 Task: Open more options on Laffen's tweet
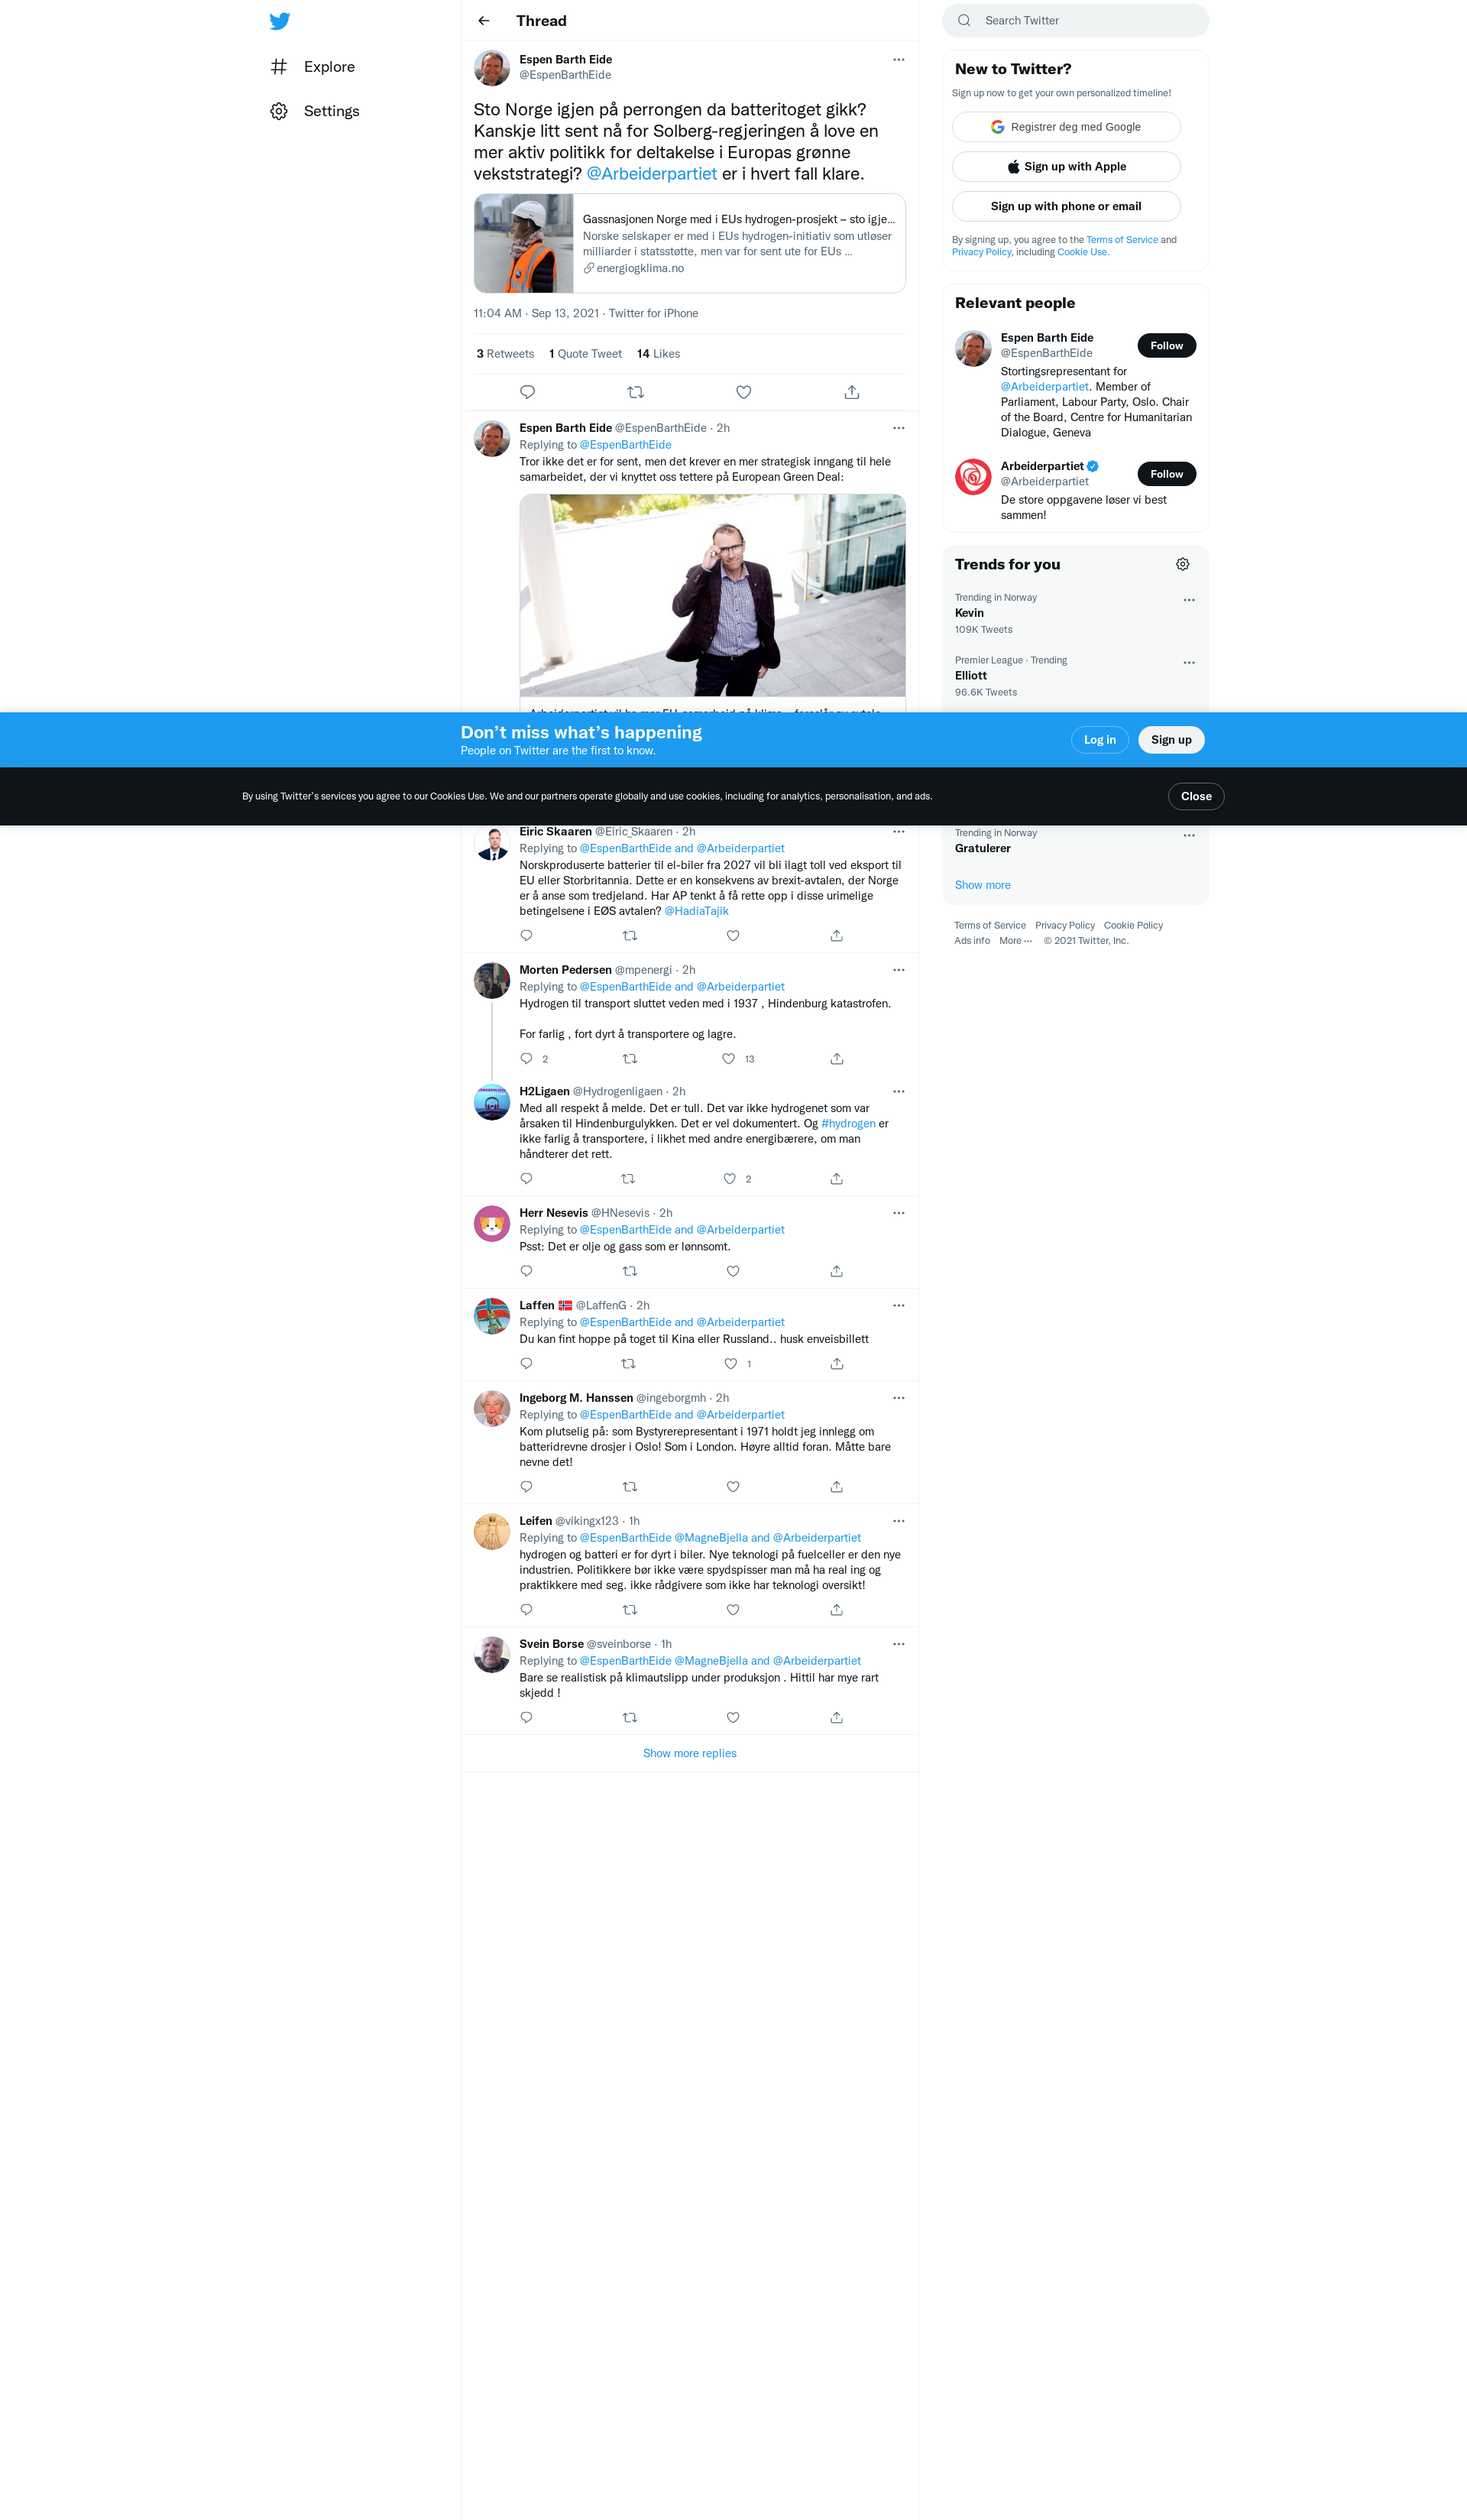click(x=899, y=1306)
